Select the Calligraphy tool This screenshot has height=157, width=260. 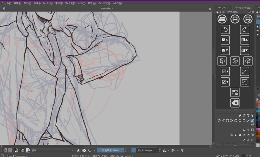tap(240, 116)
